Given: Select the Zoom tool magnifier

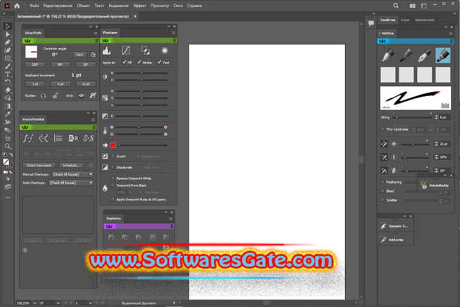Looking at the screenshot, I should (x=8, y=146).
